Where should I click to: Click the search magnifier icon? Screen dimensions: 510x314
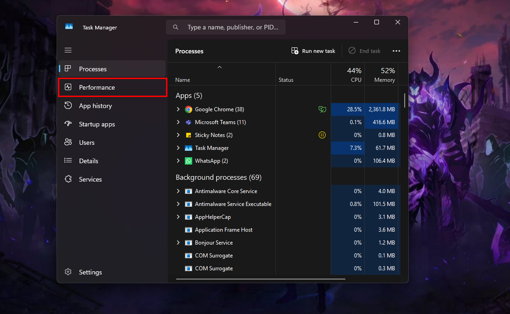coord(176,27)
